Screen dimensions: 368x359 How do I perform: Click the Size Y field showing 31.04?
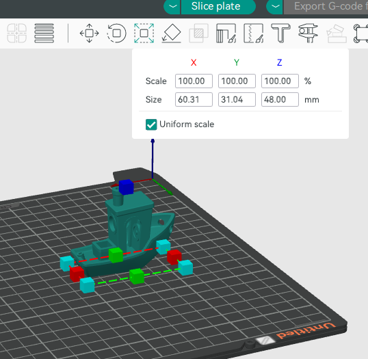pyautogui.click(x=237, y=99)
